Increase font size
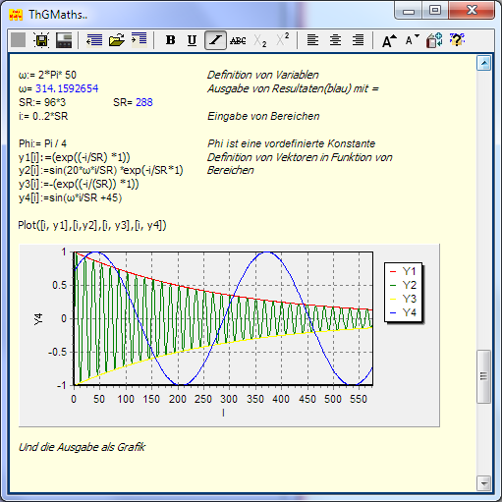This screenshot has width=502, height=502. pyautogui.click(x=389, y=40)
